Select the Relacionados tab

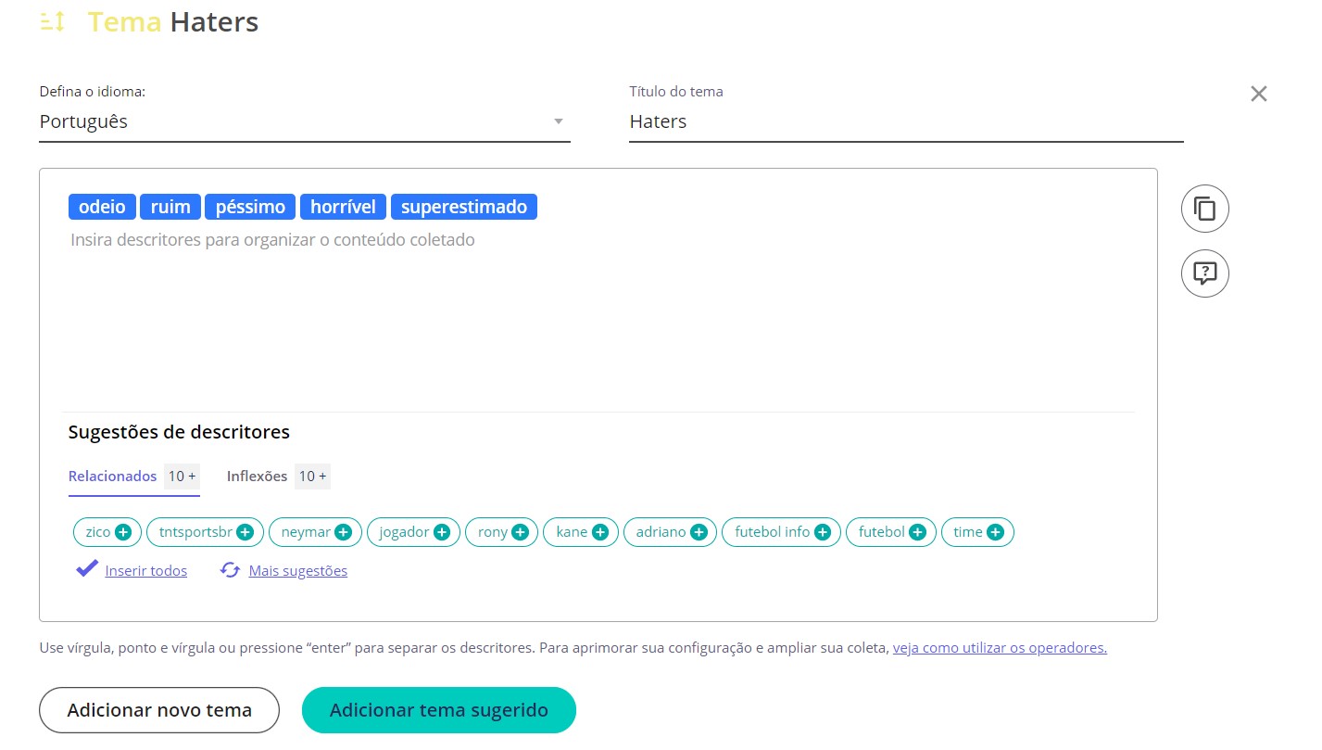click(112, 477)
